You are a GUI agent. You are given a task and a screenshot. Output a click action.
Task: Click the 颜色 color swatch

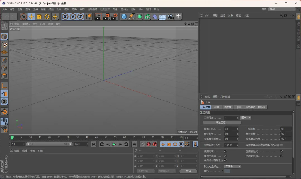[227, 171]
